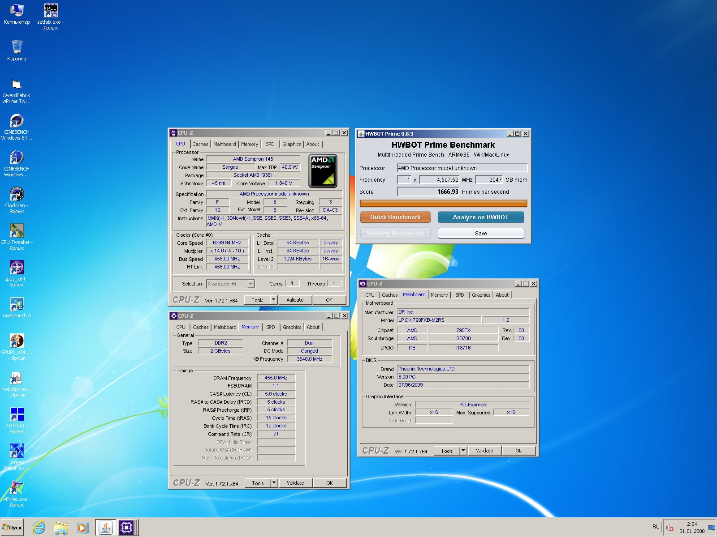Open CPU tab in mainboard CPU-Z window
717x537 pixels.
pyautogui.click(x=370, y=295)
